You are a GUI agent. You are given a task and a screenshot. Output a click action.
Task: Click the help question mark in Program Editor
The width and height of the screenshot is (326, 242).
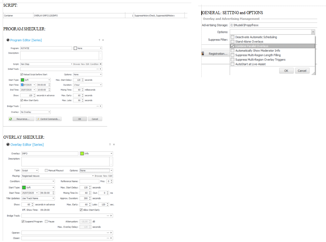[x=99, y=40]
